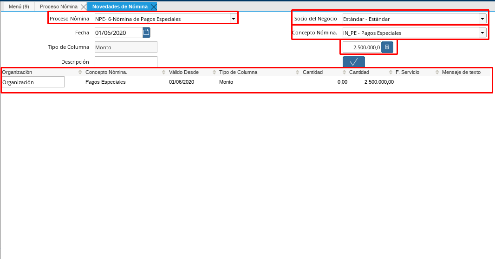Select the 0,00 quantity cell

click(342, 82)
